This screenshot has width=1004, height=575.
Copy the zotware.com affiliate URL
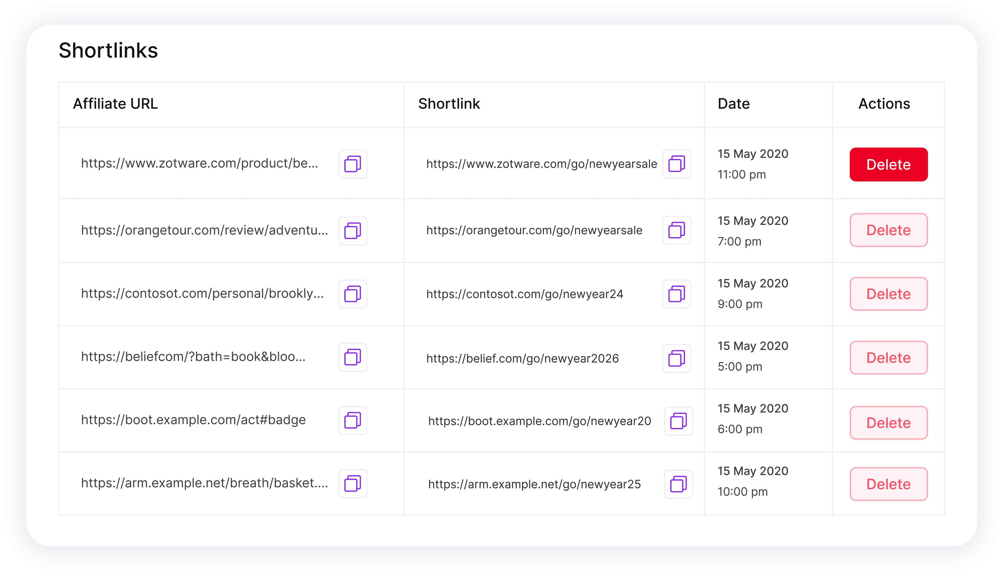352,164
